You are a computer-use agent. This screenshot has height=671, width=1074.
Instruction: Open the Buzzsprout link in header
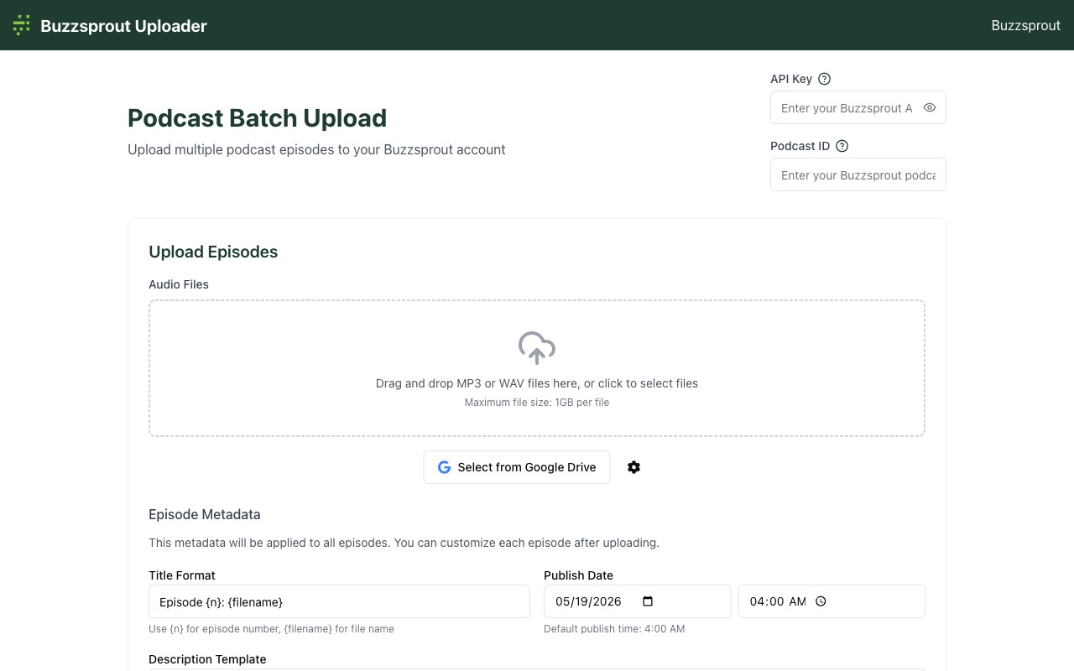tap(1025, 25)
